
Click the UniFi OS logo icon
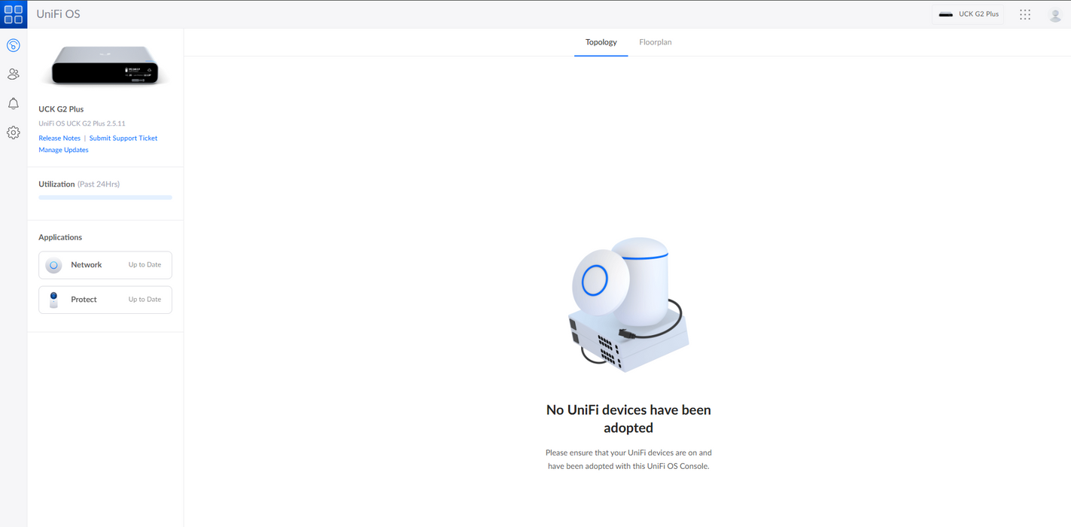click(x=14, y=14)
